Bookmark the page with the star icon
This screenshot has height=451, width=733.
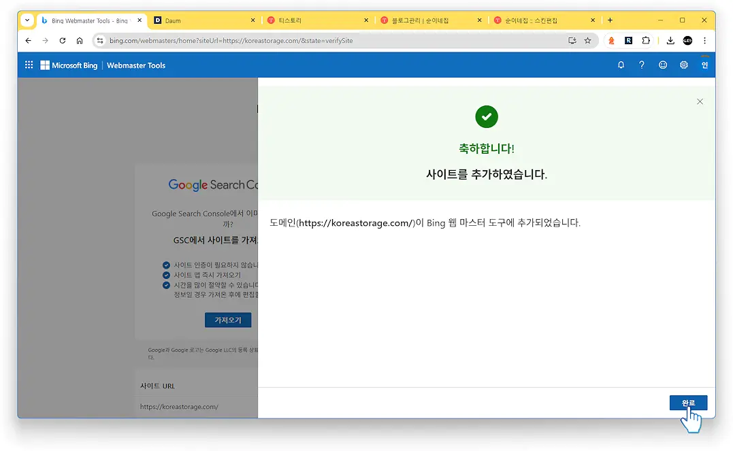click(x=587, y=40)
